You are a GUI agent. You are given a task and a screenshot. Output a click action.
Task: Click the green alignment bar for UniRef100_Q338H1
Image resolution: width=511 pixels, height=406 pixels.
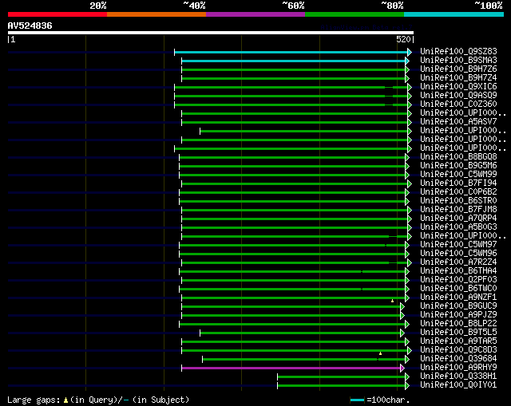point(341,377)
